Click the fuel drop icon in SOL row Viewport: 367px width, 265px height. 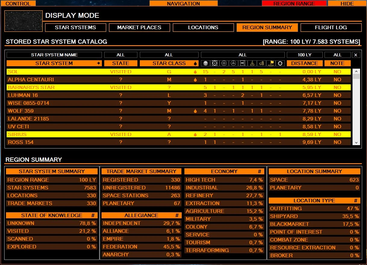195,72
